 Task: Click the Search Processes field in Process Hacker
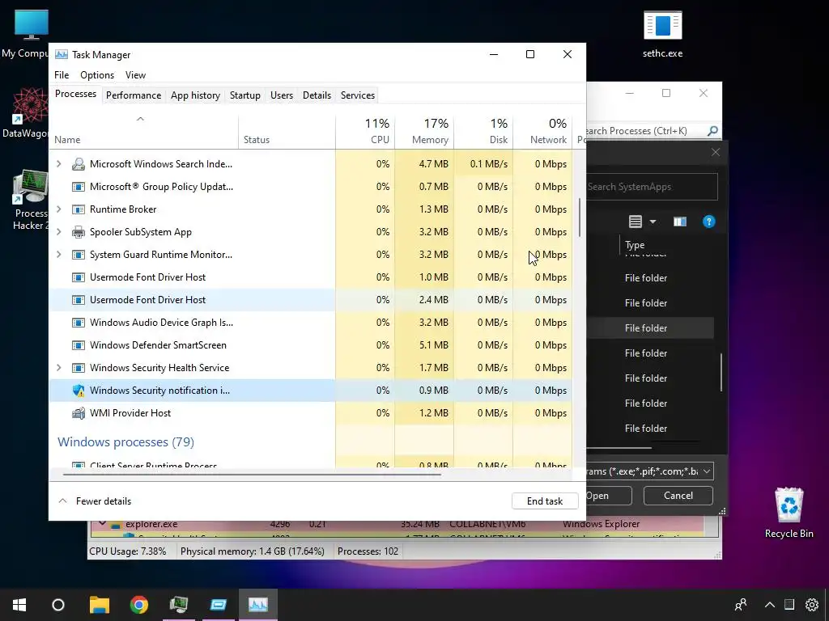coord(645,131)
